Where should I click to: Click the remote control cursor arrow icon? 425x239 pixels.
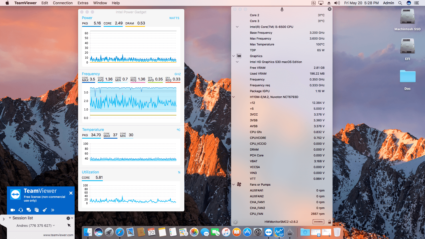point(69,225)
